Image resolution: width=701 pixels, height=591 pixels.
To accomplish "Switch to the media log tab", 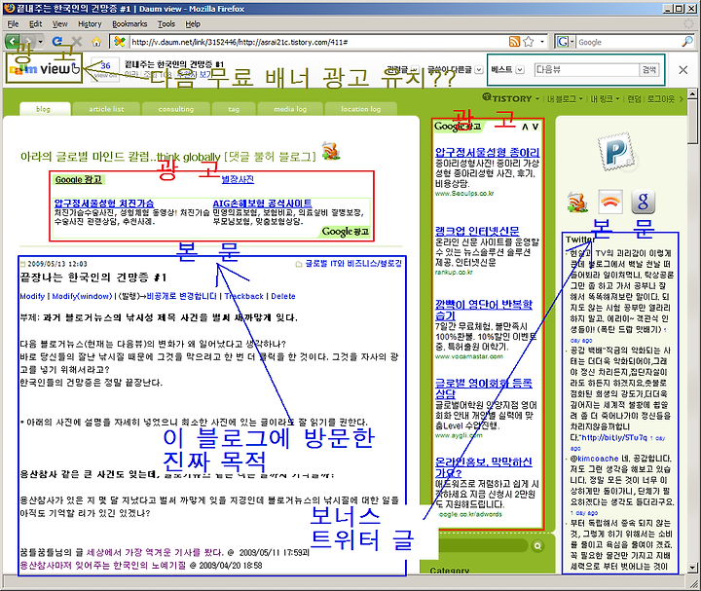I will pos(290,109).
